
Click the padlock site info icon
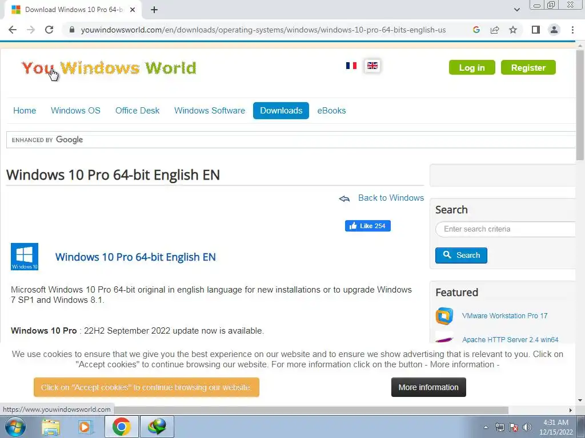72,30
